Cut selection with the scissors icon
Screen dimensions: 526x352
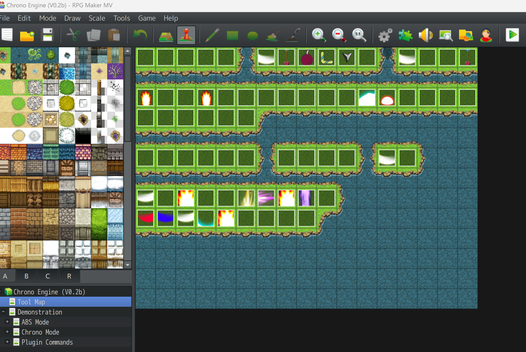[73, 35]
